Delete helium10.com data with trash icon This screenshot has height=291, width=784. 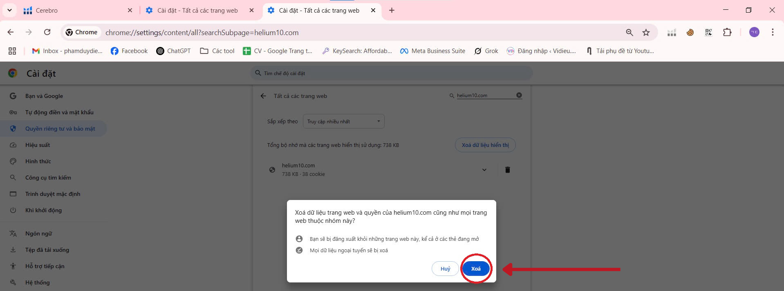[x=507, y=170]
